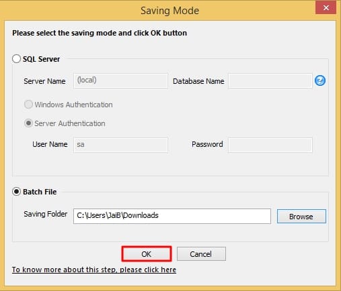Viewport: 341px width, 291px height.
Task: Open the 'To know more about this step' link
Action: 94,270
